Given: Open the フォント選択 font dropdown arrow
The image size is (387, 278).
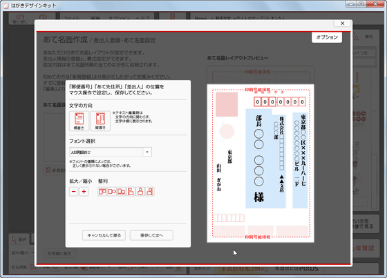Looking at the screenshot, I should [x=147, y=152].
